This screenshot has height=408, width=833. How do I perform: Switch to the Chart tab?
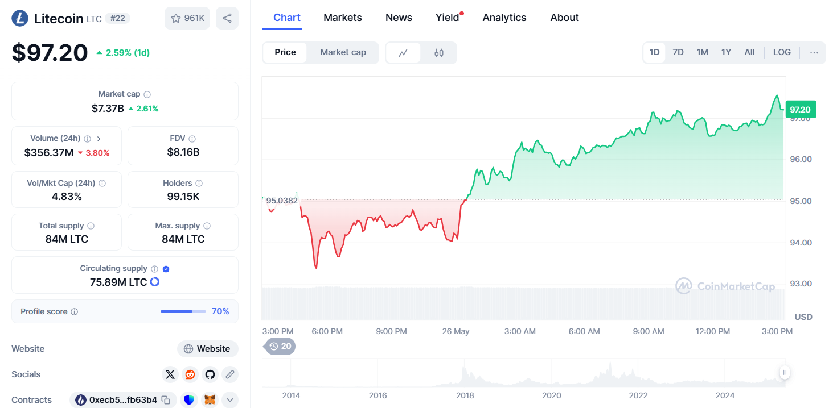coord(287,18)
